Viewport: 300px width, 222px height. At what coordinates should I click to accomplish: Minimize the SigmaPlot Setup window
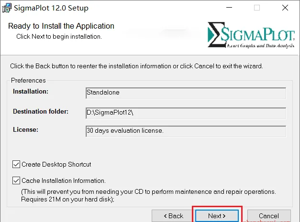(x=229, y=8)
